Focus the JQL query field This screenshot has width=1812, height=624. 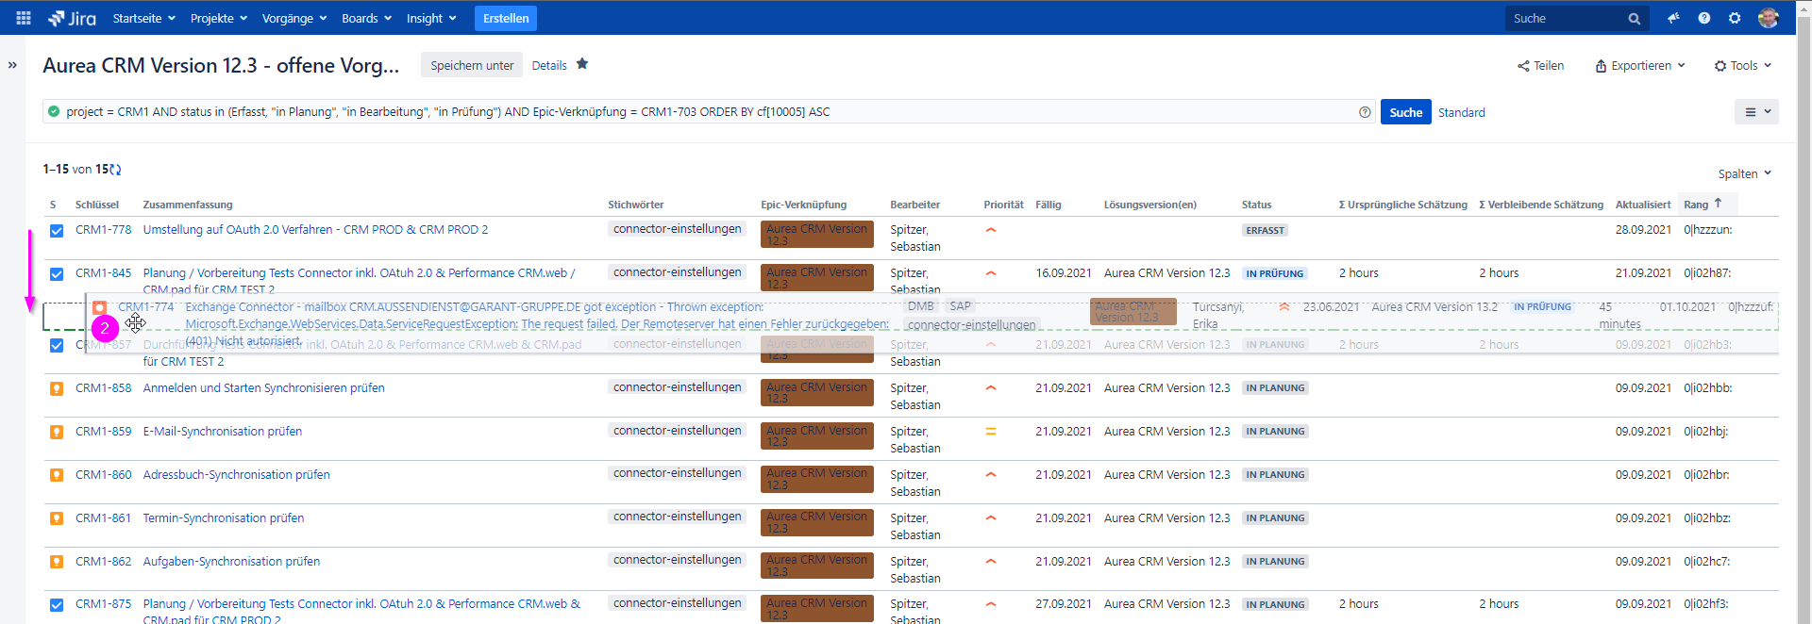coord(711,112)
